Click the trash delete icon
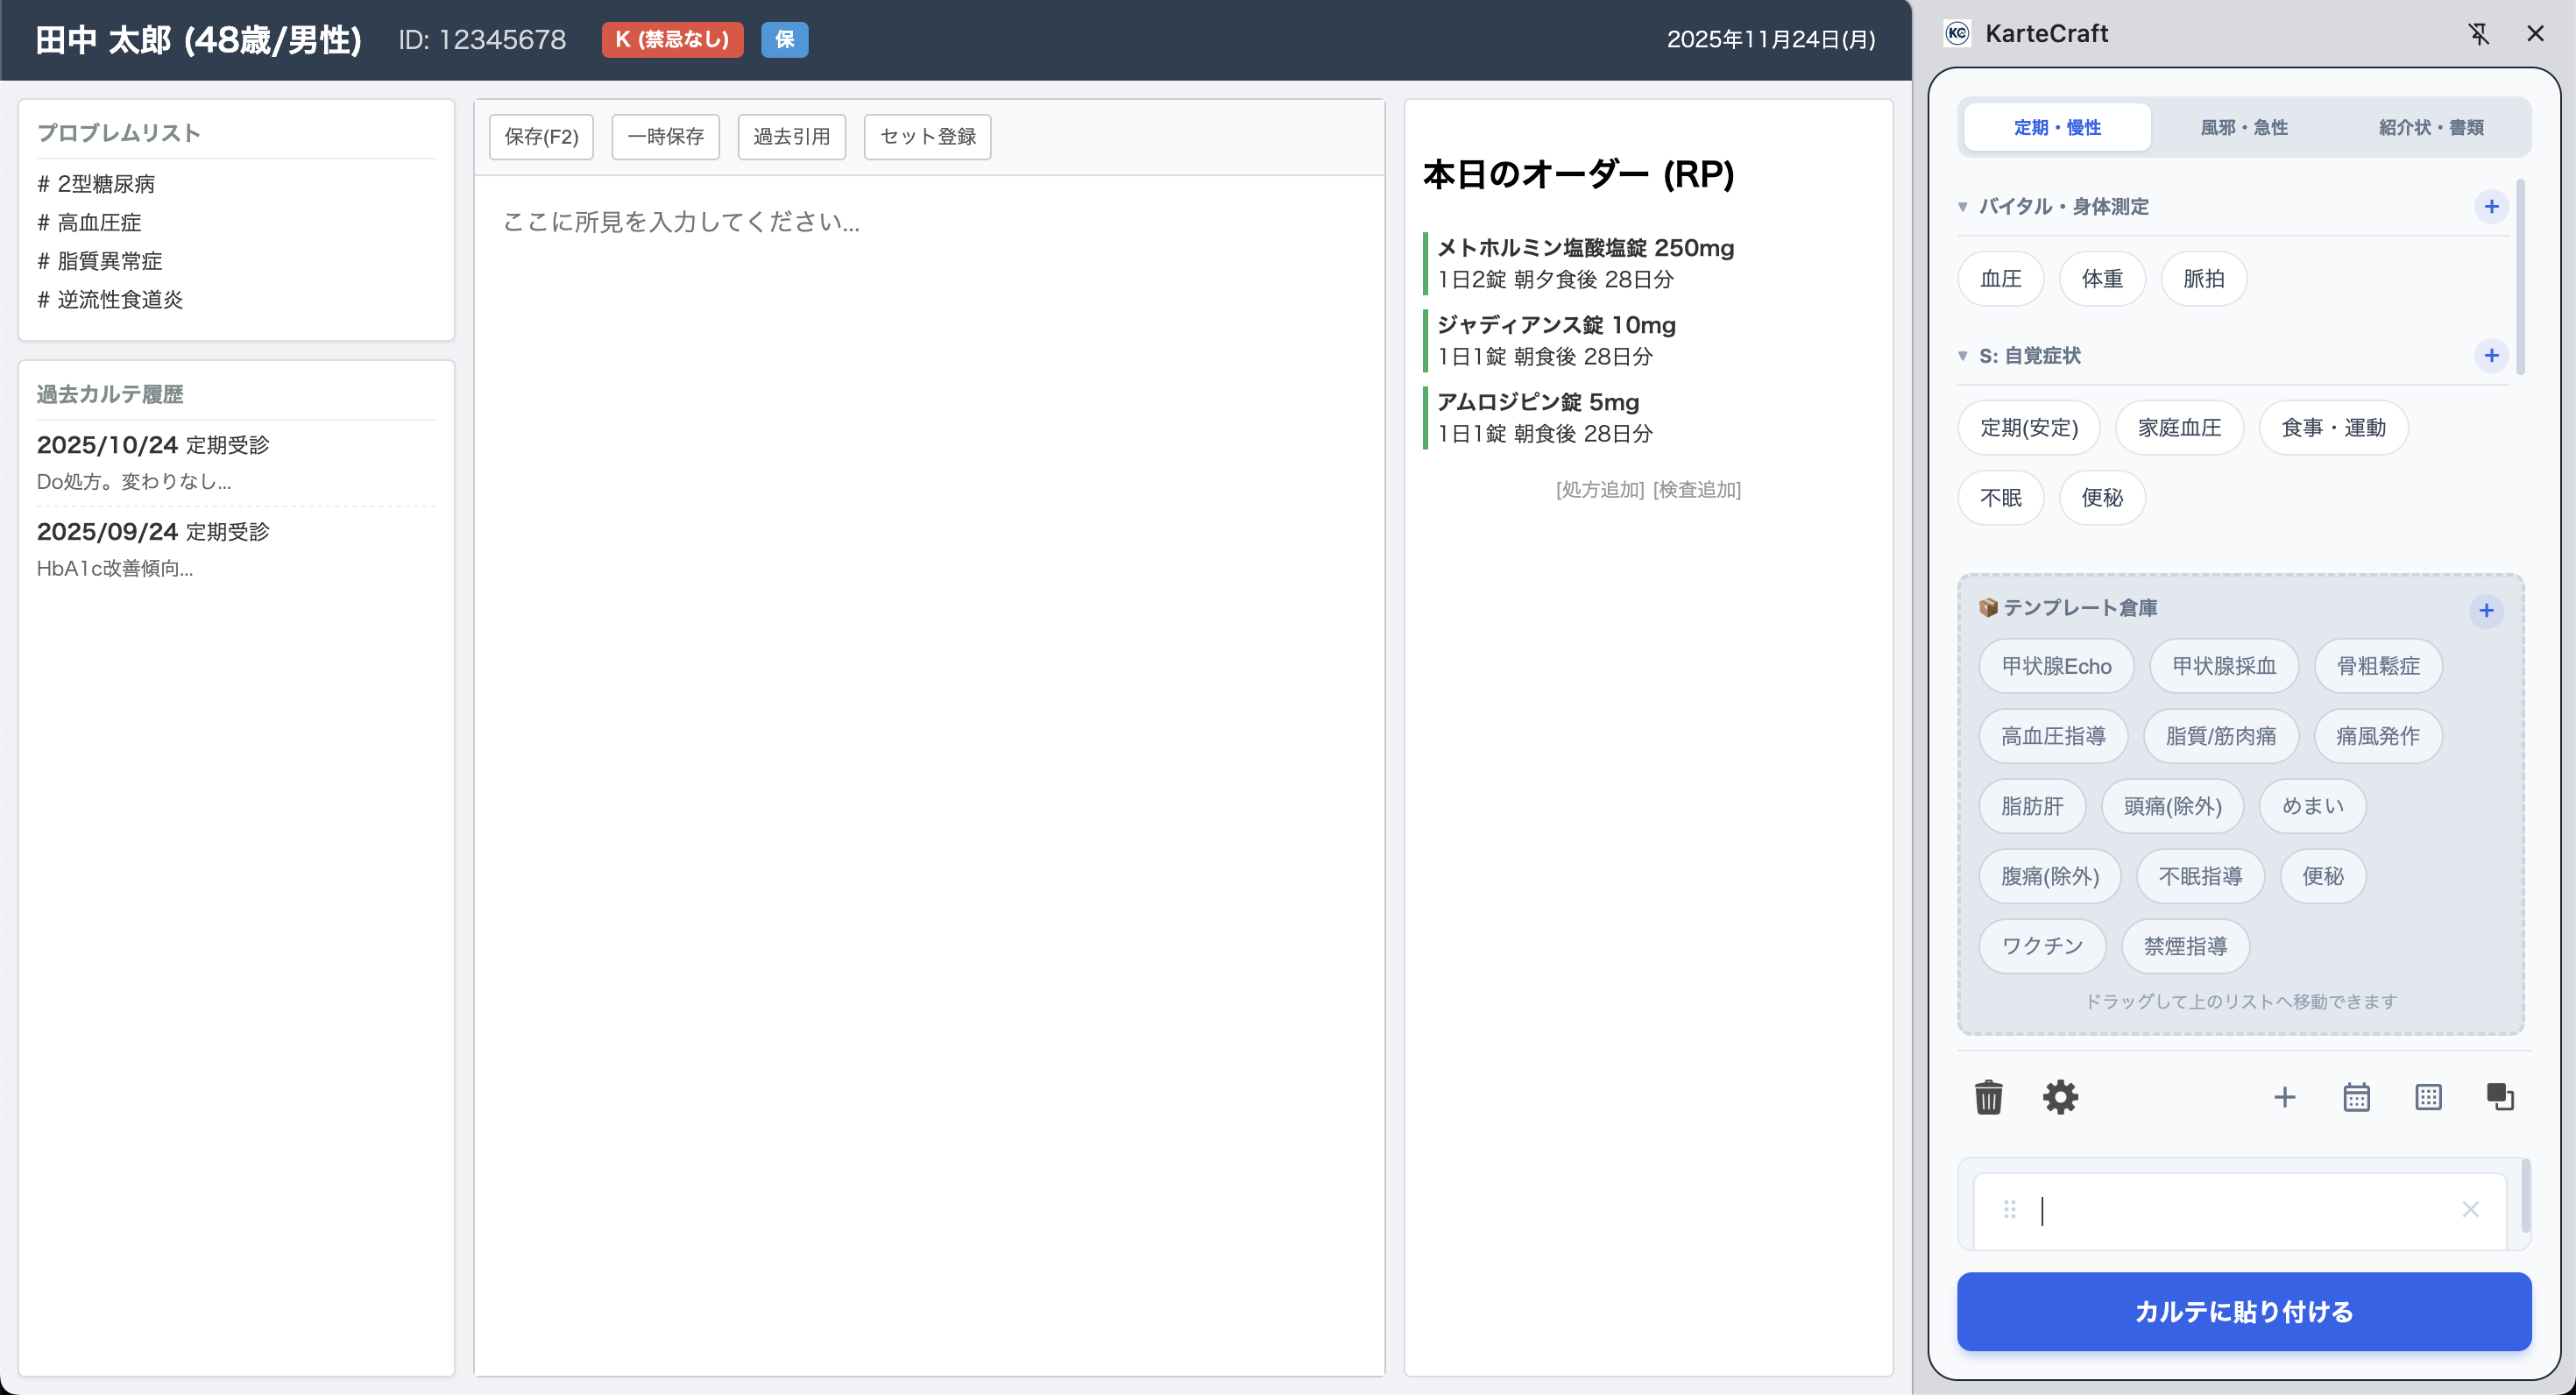 (x=1988, y=1097)
